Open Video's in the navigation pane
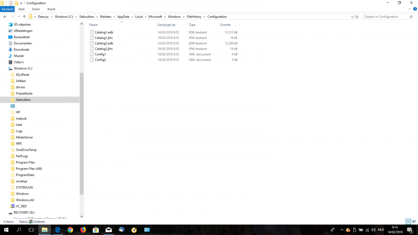The width and height of the screenshot is (418, 235). click(x=19, y=62)
